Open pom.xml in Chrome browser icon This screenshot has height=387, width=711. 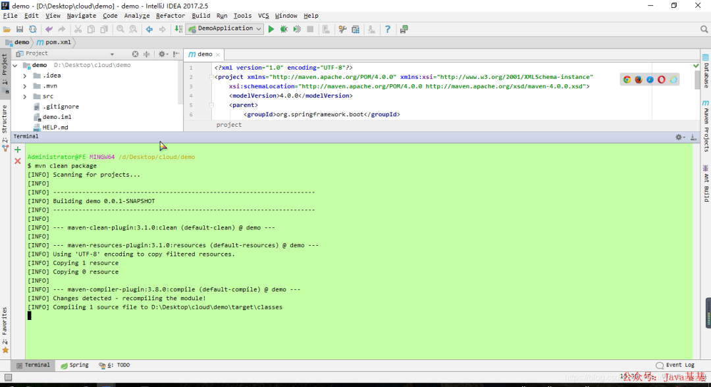click(x=627, y=80)
